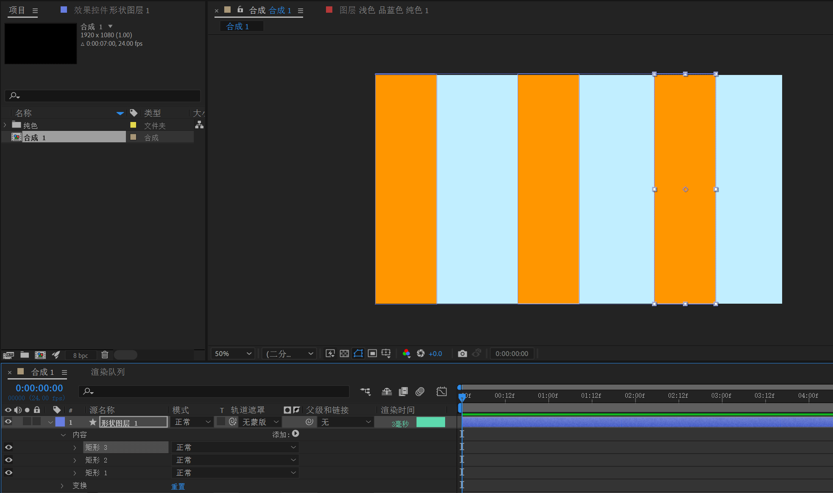Expand the 矩形 2 group
Screen dimensions: 833x493
(75, 460)
